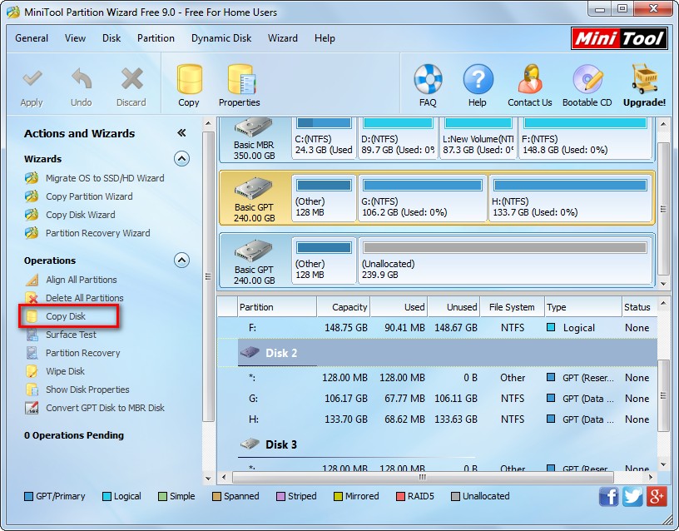Select the H: 133.70 GB partition row

click(x=438, y=419)
